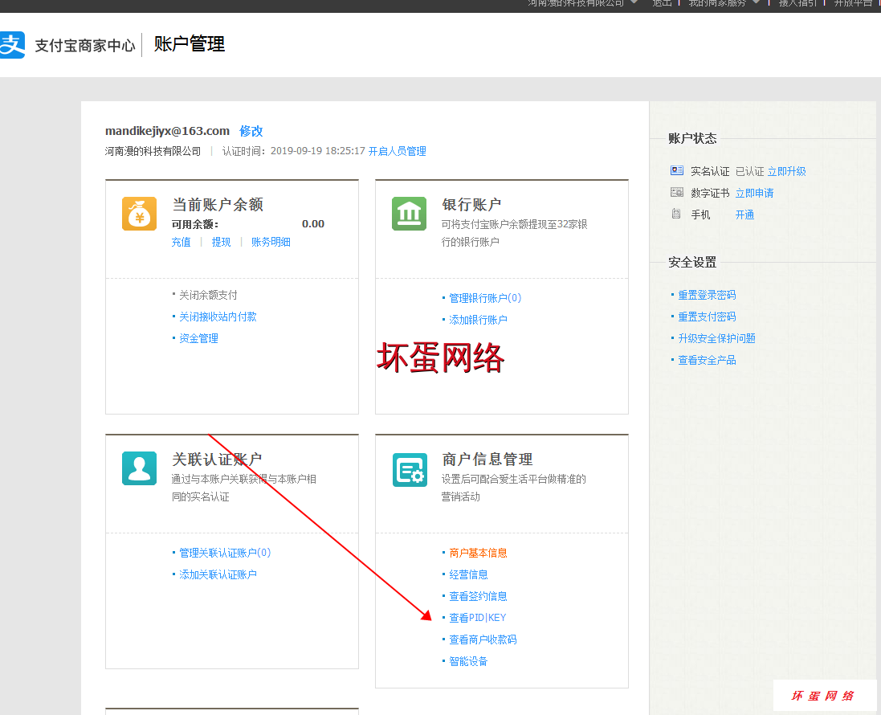This screenshot has width=881, height=715.
Task: Open 管理银行账户(0) link
Action: pos(485,298)
